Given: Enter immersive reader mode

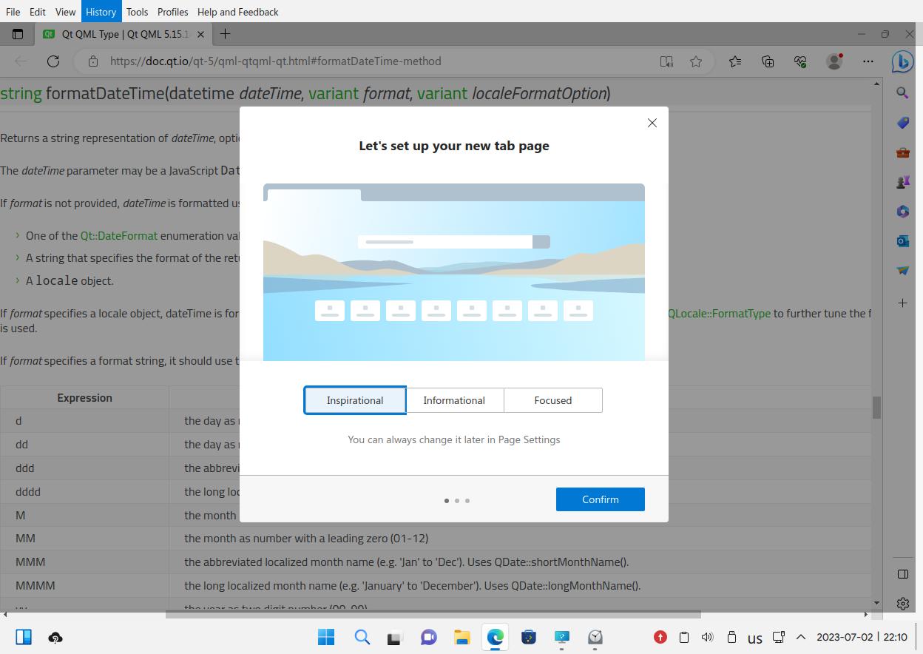Looking at the screenshot, I should click(x=666, y=61).
